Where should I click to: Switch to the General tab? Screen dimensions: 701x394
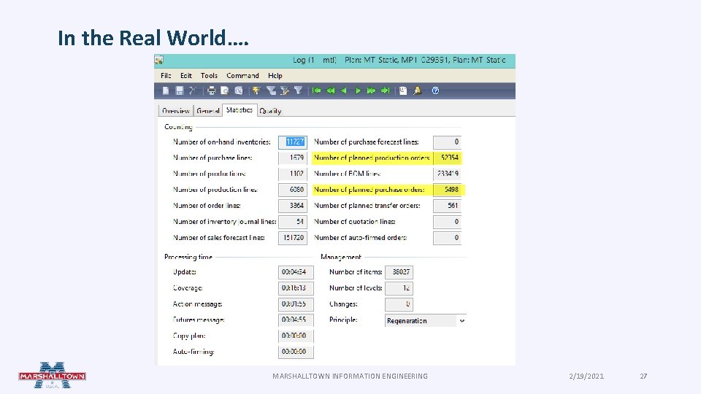click(208, 111)
